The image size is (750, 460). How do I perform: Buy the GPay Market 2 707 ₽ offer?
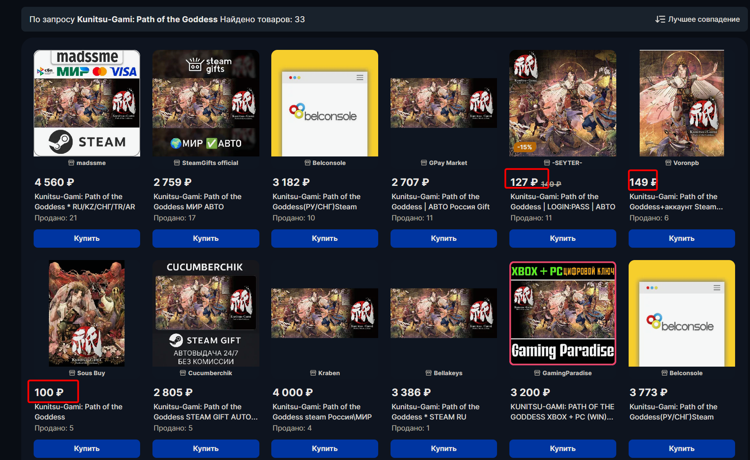pyautogui.click(x=444, y=238)
